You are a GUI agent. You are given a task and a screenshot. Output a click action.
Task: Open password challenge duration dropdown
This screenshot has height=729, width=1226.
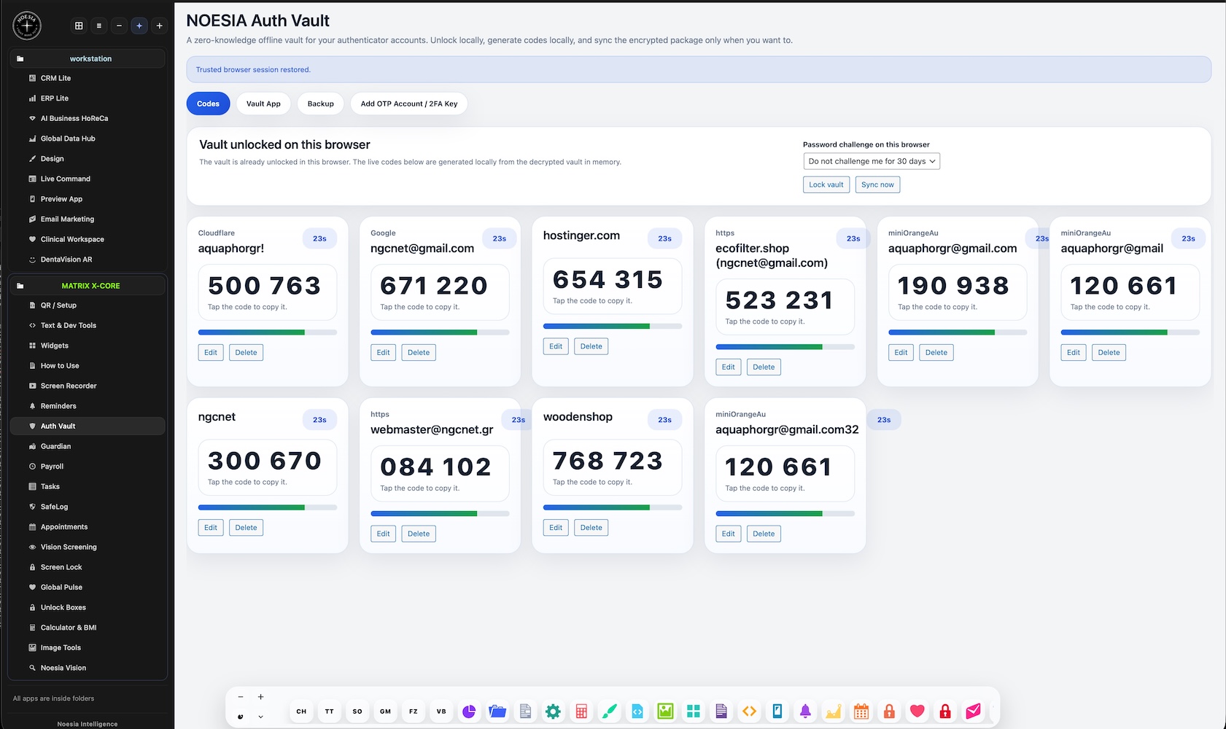[872, 161]
